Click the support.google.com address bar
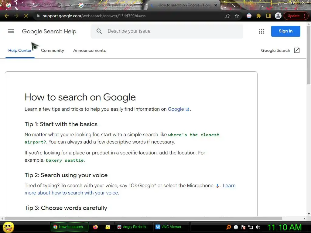Screen dimensions: 311x233 click(x=94, y=16)
